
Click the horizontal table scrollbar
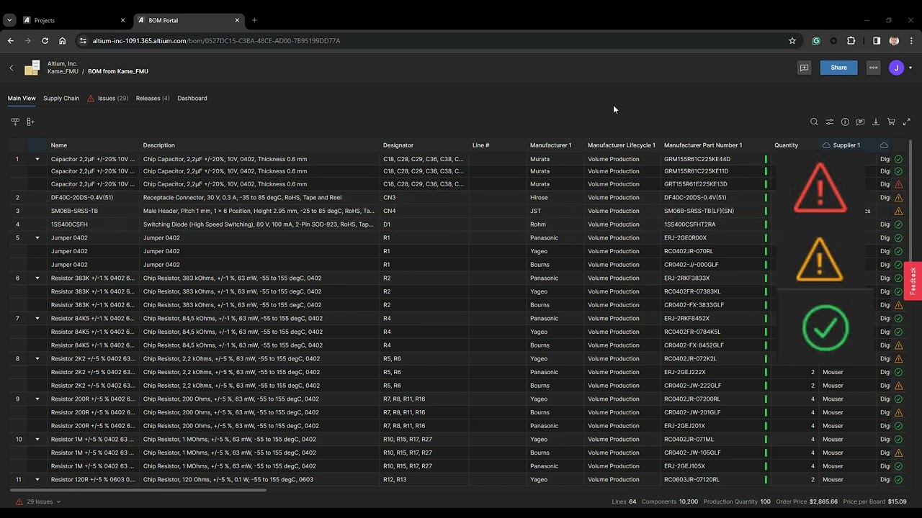tap(137, 491)
